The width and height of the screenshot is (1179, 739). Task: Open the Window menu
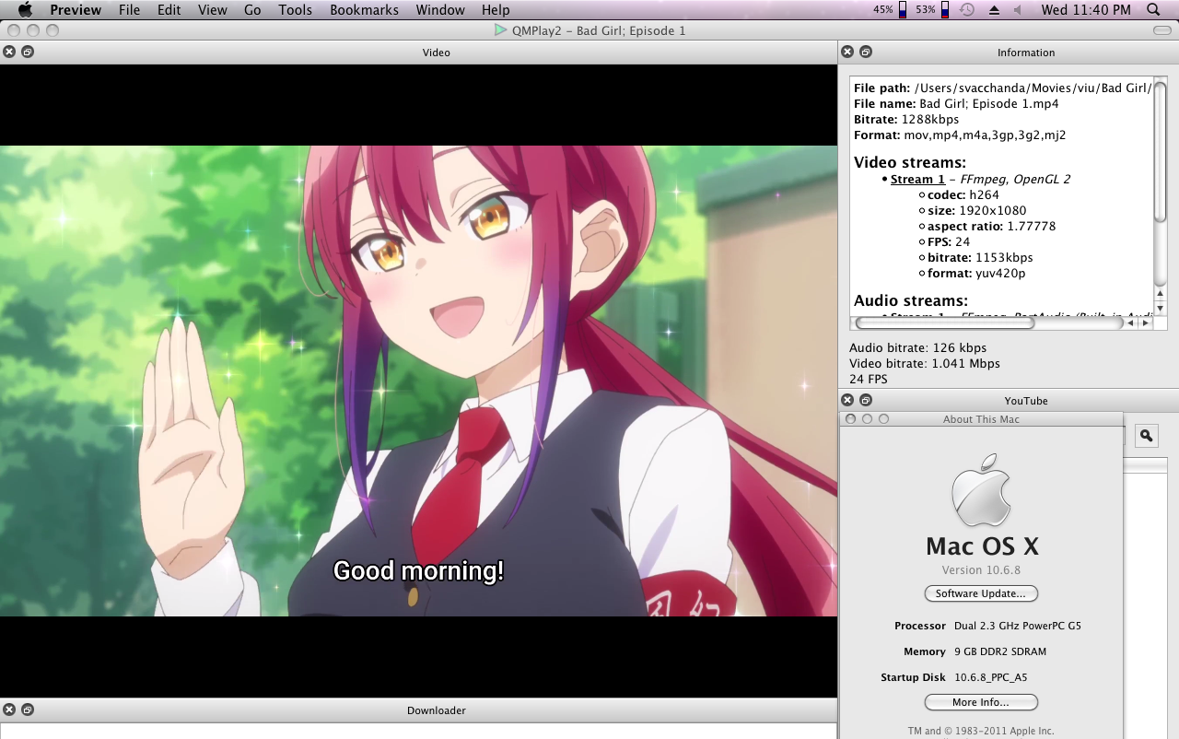[440, 10]
